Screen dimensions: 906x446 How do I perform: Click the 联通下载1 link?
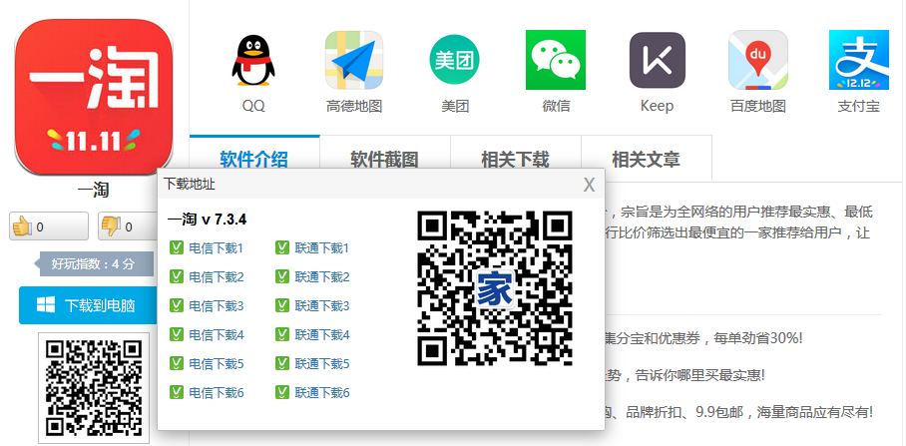(322, 248)
